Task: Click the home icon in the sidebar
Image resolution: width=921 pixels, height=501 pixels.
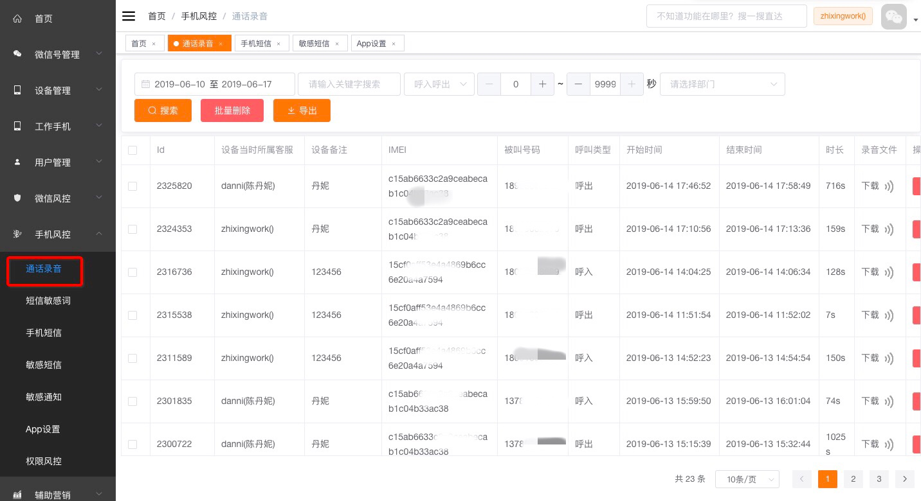Action: (x=17, y=19)
